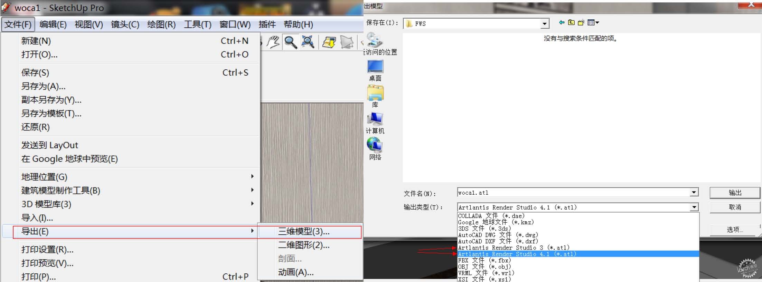Go to 桌面 desktop location
The image size is (762, 282).
click(375, 71)
